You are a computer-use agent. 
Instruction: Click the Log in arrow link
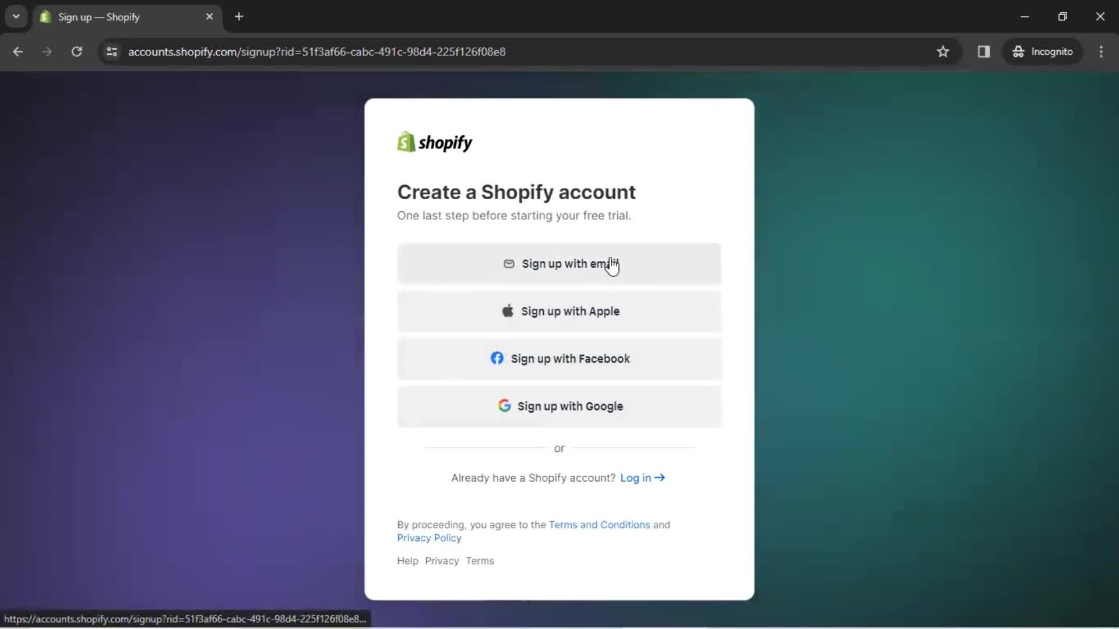[x=642, y=477]
